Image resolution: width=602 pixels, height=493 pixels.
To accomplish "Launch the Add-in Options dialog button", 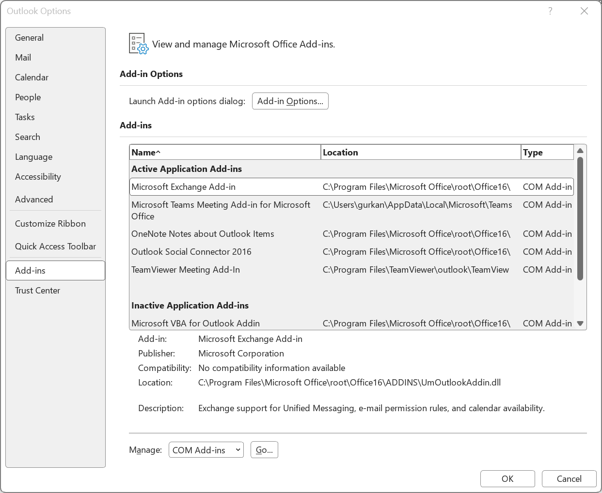I will pyautogui.click(x=290, y=101).
